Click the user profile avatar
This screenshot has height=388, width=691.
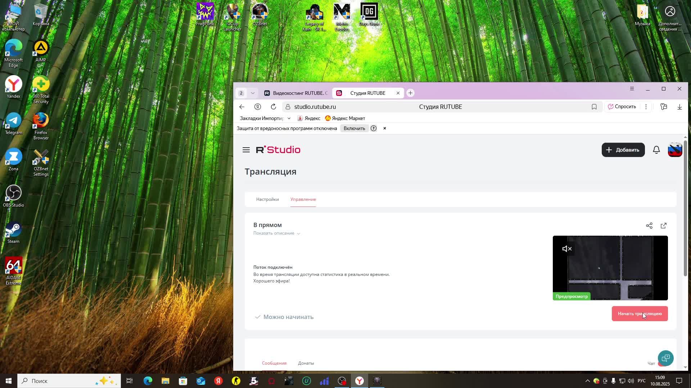674,150
